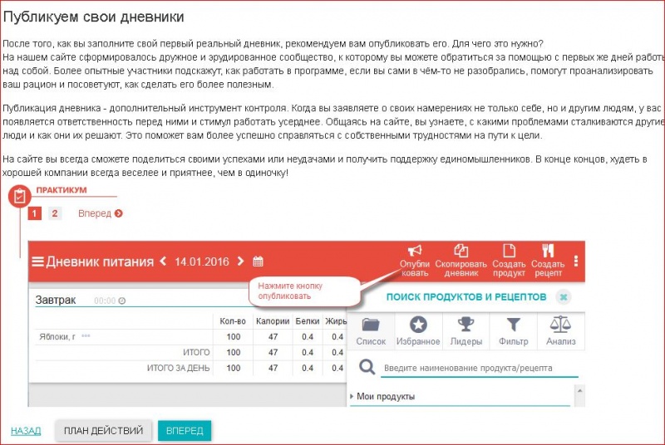Click the clock icon next to Завтрак time
This screenshot has height=445, width=665.
[x=121, y=301]
